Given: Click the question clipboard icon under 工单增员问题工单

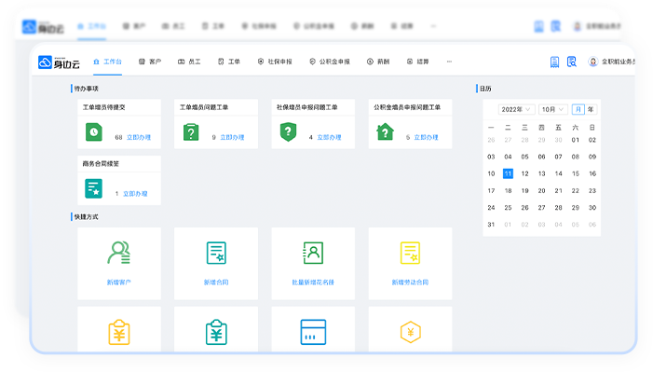Looking at the screenshot, I should (x=191, y=132).
